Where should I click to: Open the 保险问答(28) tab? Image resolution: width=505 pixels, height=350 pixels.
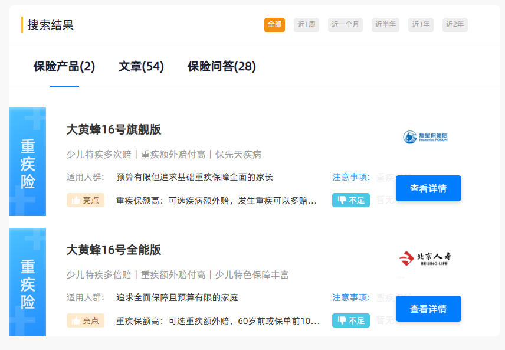coord(222,67)
